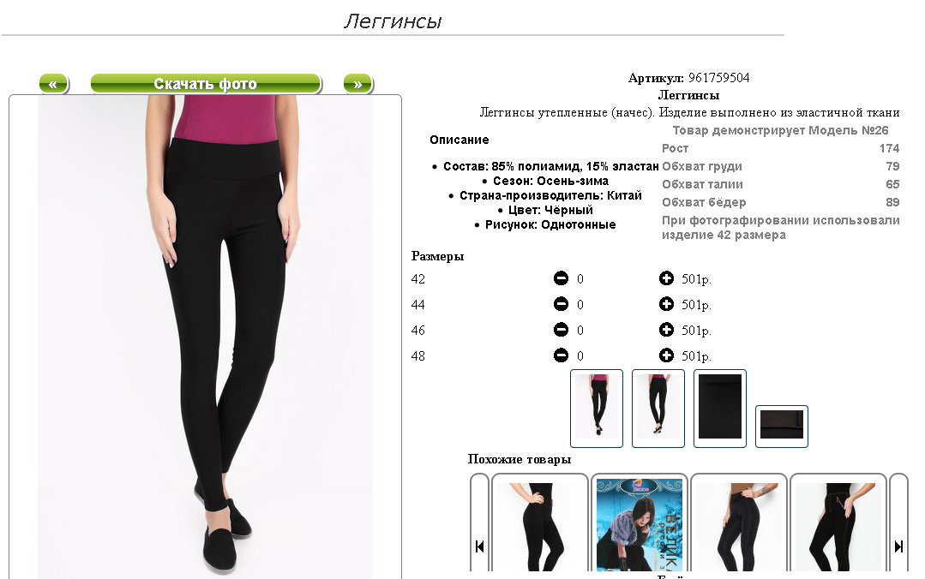Click the plus icon for size 42

666,278
